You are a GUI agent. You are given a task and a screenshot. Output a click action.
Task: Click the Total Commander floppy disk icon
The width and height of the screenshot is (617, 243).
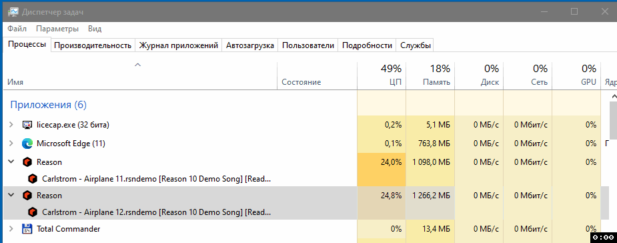27,229
